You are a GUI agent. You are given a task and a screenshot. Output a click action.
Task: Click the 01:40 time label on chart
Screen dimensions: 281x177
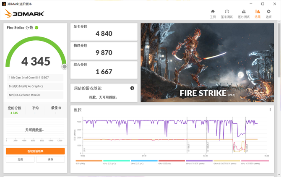tap(144, 156)
